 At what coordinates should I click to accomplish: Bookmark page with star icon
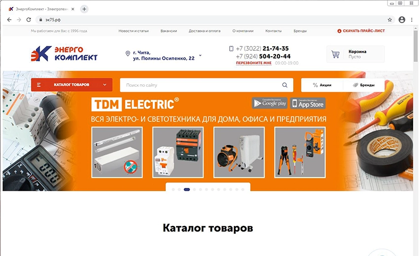click(x=389, y=20)
